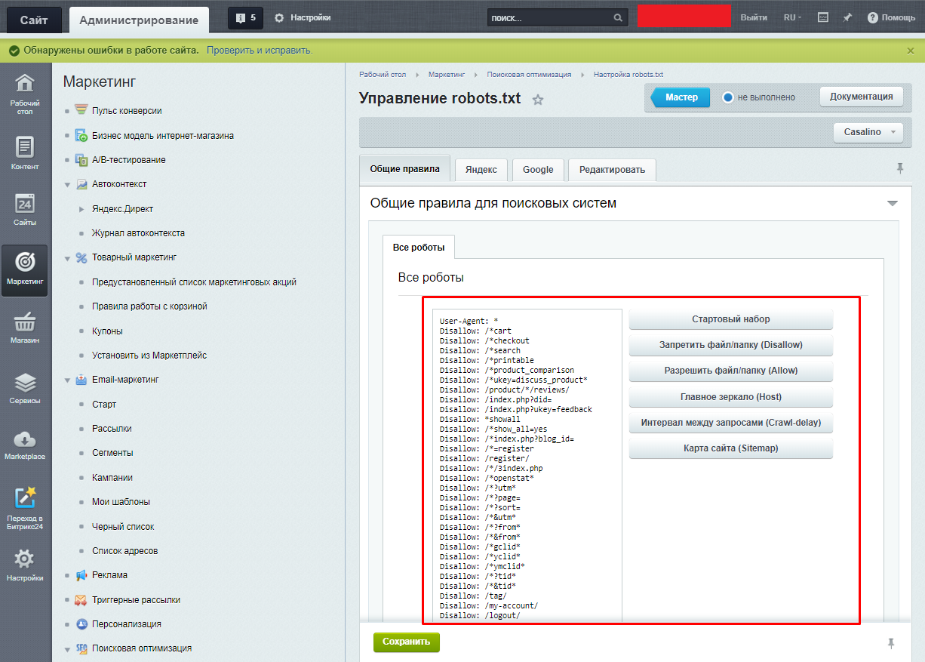
Task: Click Маркетинг breadcrumb link
Action: (447, 75)
